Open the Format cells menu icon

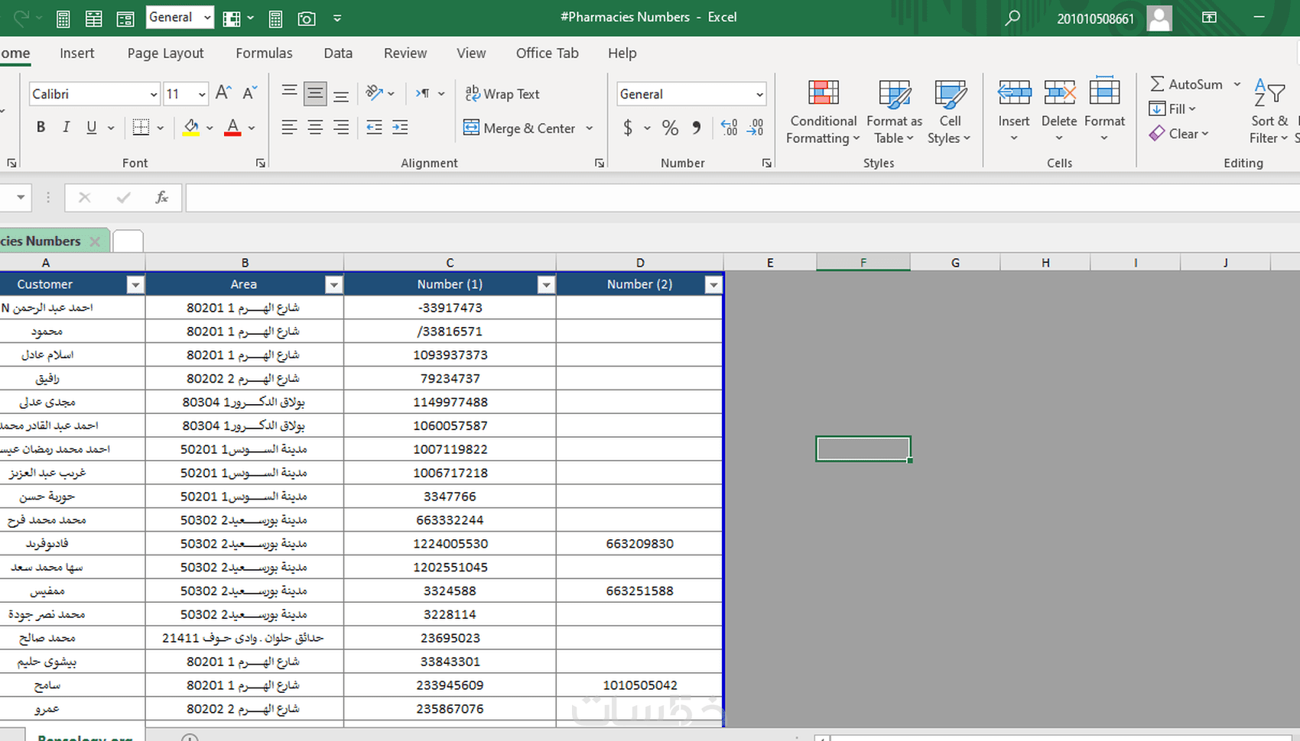coord(1104,92)
